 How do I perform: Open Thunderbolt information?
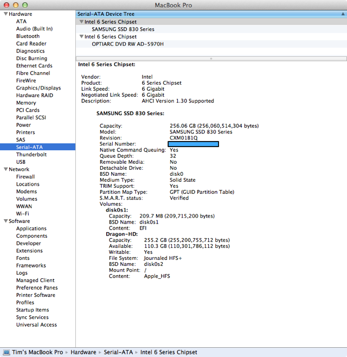31,155
